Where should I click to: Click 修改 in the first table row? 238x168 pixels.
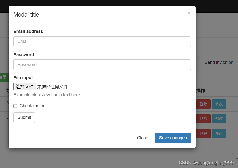[x=219, y=104]
